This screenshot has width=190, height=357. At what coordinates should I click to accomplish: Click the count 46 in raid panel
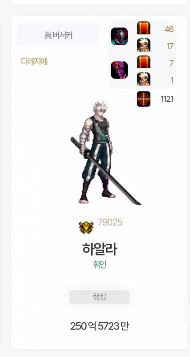(x=169, y=29)
